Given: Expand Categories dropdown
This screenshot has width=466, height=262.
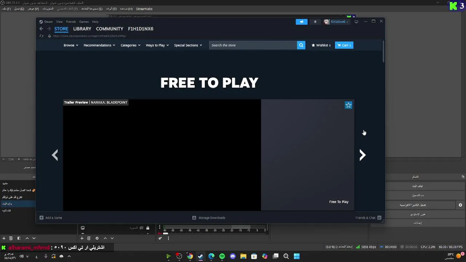Looking at the screenshot, I should (130, 45).
